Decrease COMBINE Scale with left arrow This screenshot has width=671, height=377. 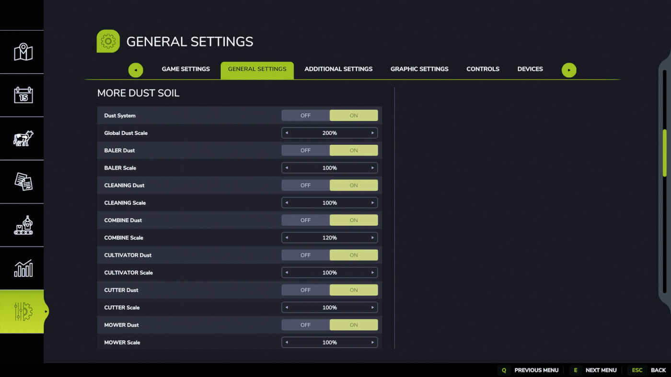[287, 238]
